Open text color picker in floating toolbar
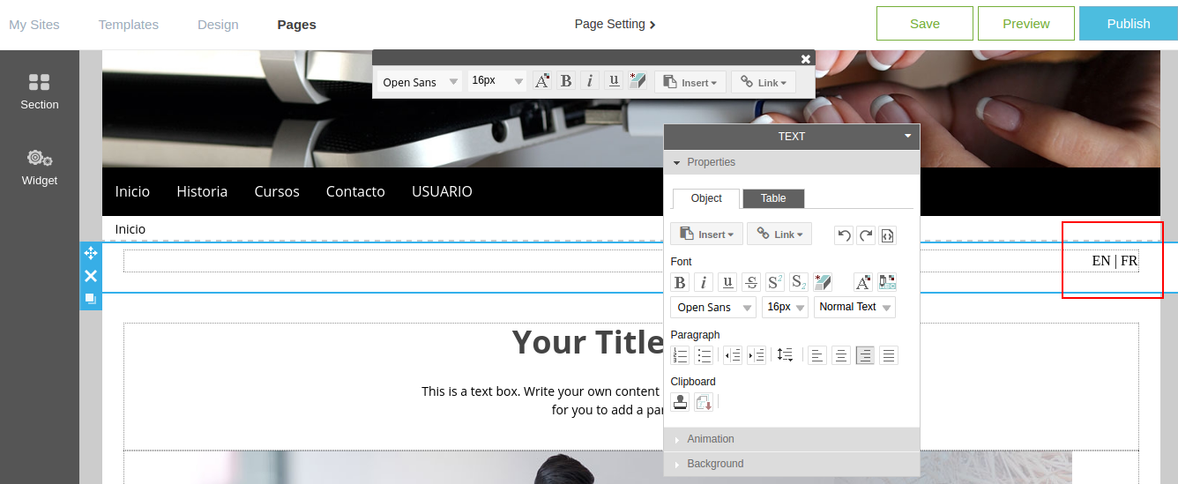The width and height of the screenshot is (1178, 484). tap(542, 81)
